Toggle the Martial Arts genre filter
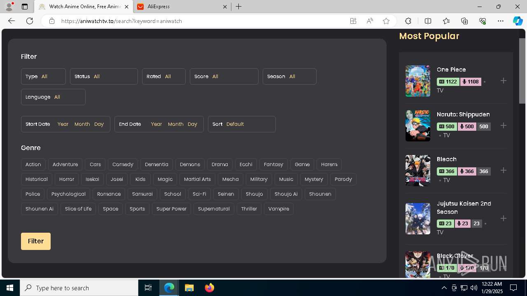The height and width of the screenshot is (296, 527). (197, 179)
